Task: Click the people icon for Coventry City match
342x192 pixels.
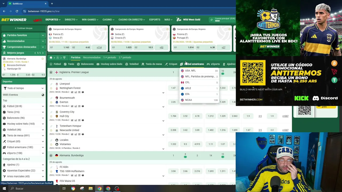Action: click(x=83, y=120)
